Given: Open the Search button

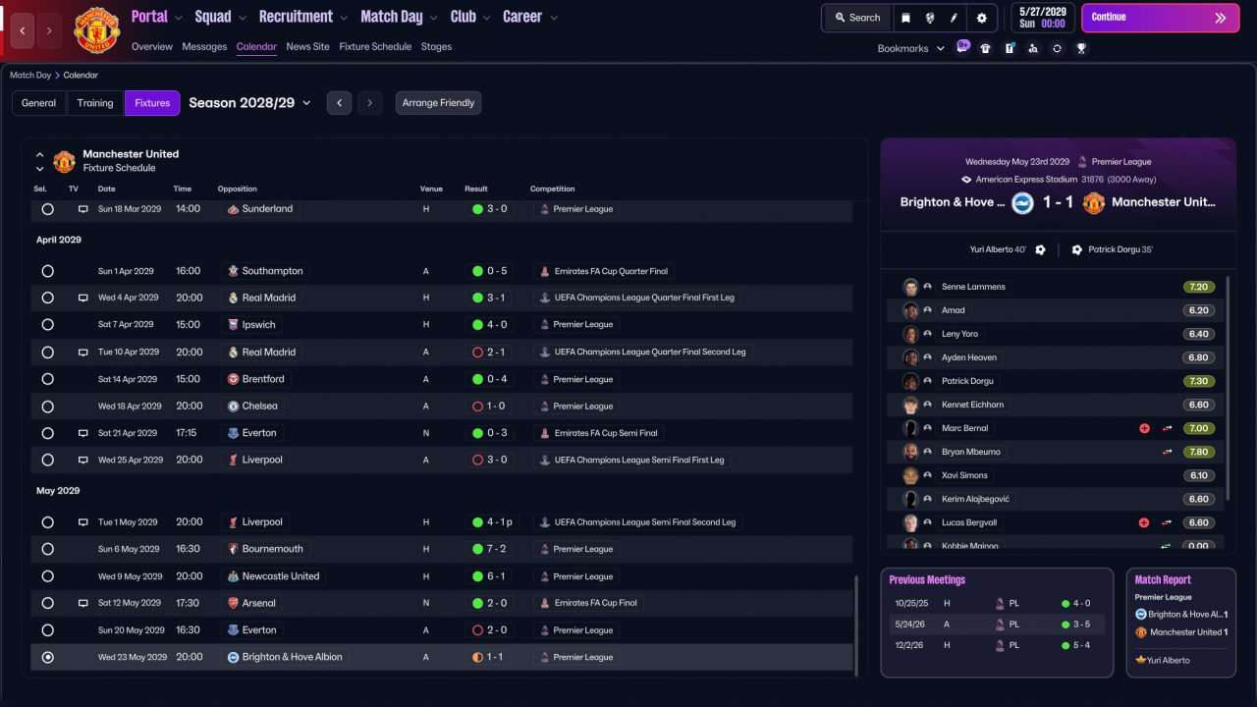Looking at the screenshot, I should [x=857, y=18].
